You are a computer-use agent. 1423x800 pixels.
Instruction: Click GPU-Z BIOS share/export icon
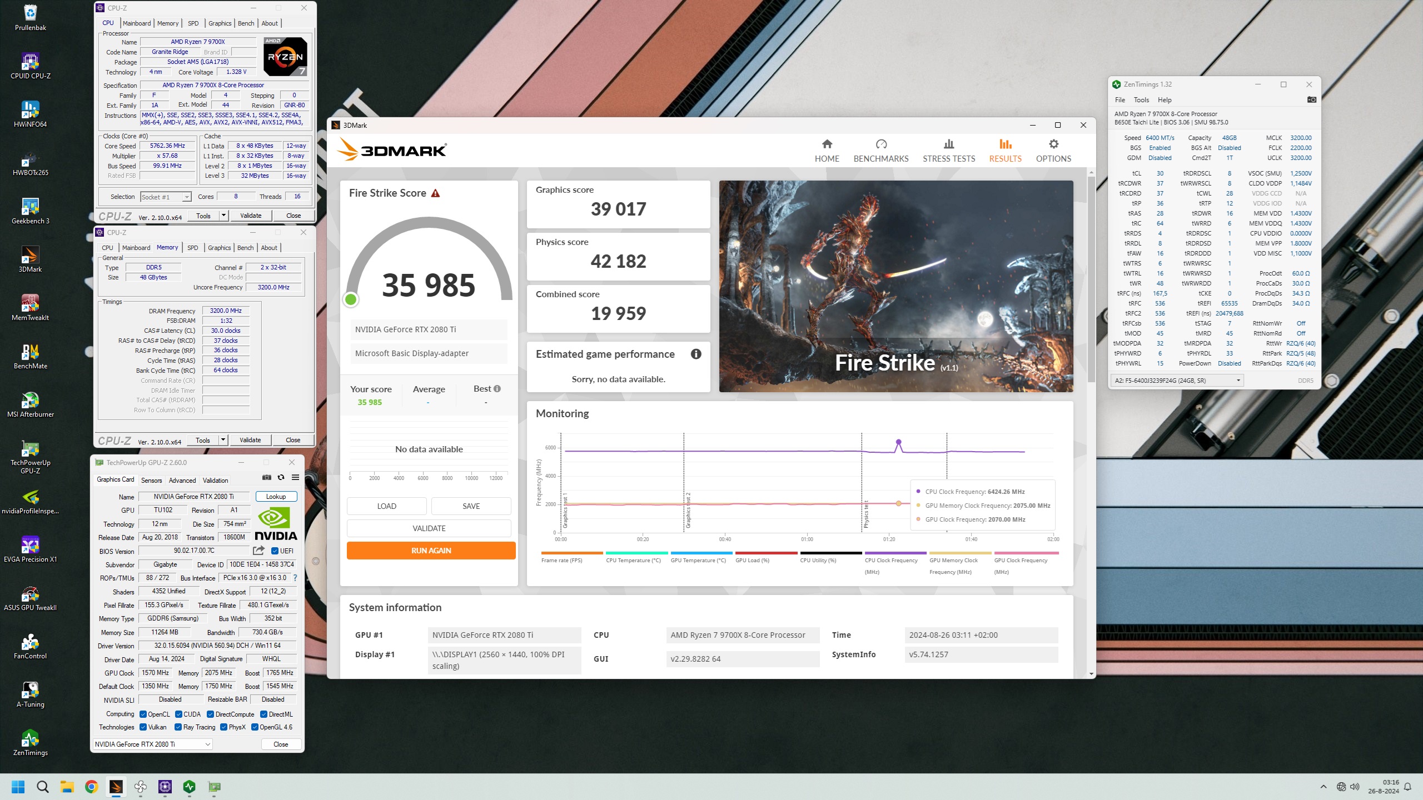pos(258,551)
